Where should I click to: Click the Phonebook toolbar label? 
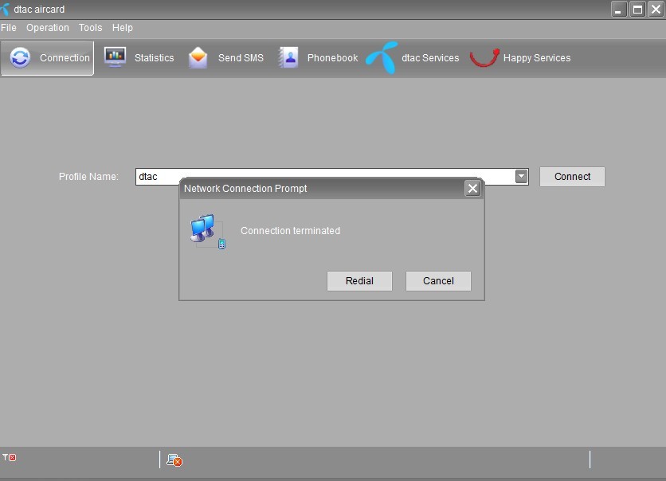point(332,58)
